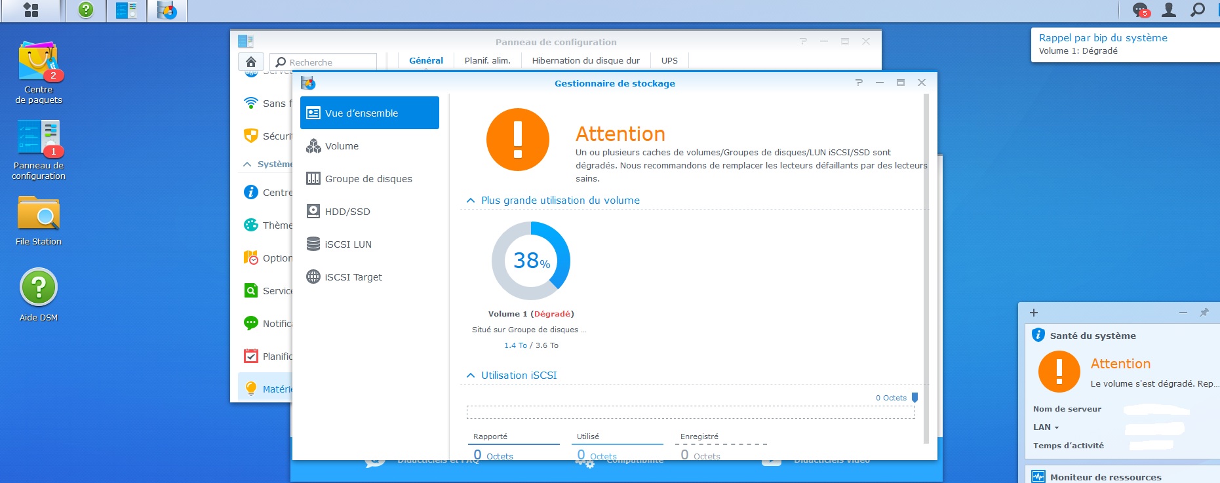Open help in Panneau de configuration title bar

coord(803,41)
